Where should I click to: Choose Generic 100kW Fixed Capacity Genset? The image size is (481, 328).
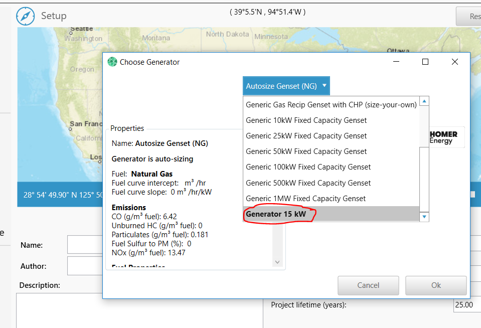coord(308,167)
